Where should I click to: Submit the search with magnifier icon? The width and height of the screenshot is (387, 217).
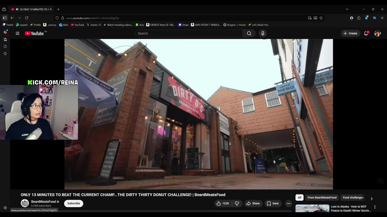(x=249, y=33)
